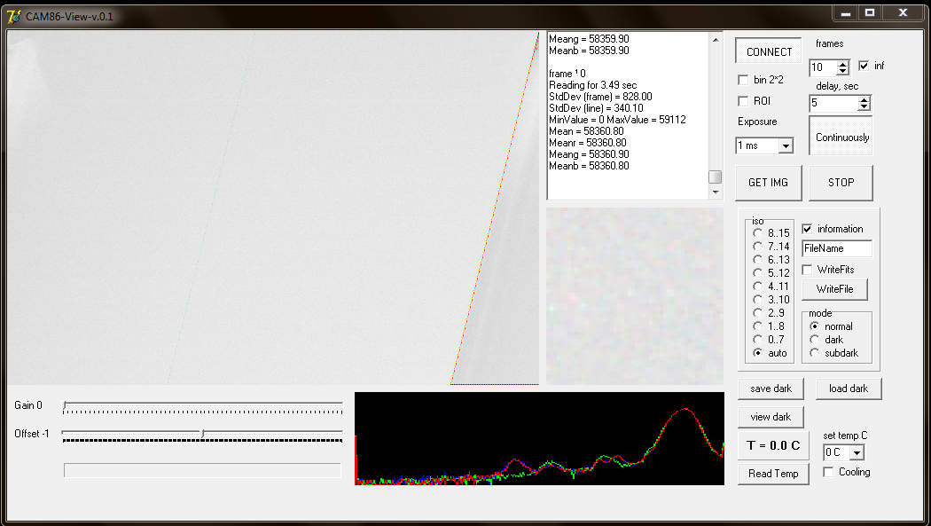Select iso auto radio button
Screen dimensions: 931x526
tap(757, 353)
